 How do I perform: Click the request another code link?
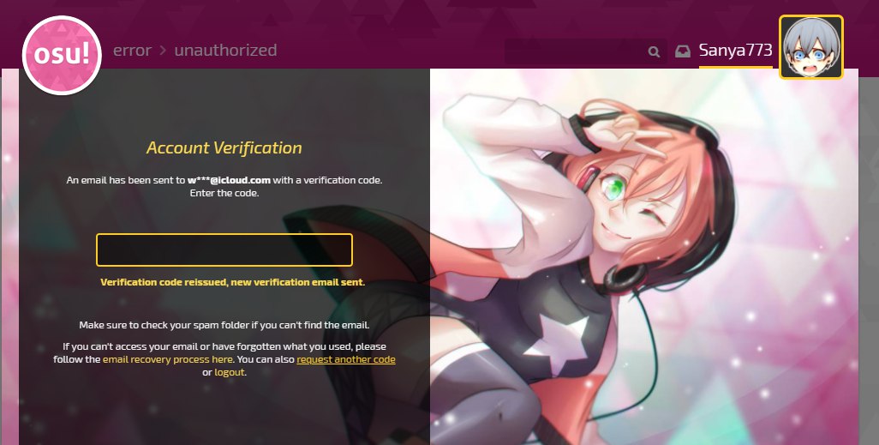coord(346,359)
